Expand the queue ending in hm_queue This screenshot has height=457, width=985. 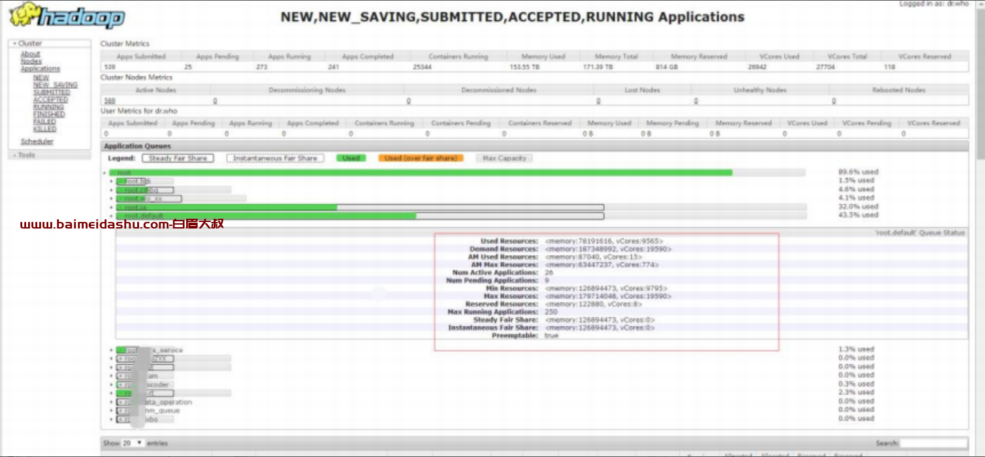[x=148, y=411]
